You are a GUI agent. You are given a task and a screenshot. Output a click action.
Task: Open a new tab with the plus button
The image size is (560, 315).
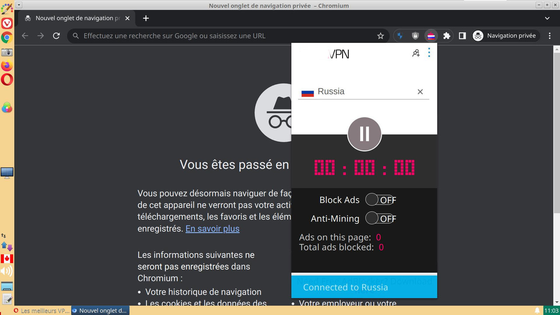pos(146,18)
